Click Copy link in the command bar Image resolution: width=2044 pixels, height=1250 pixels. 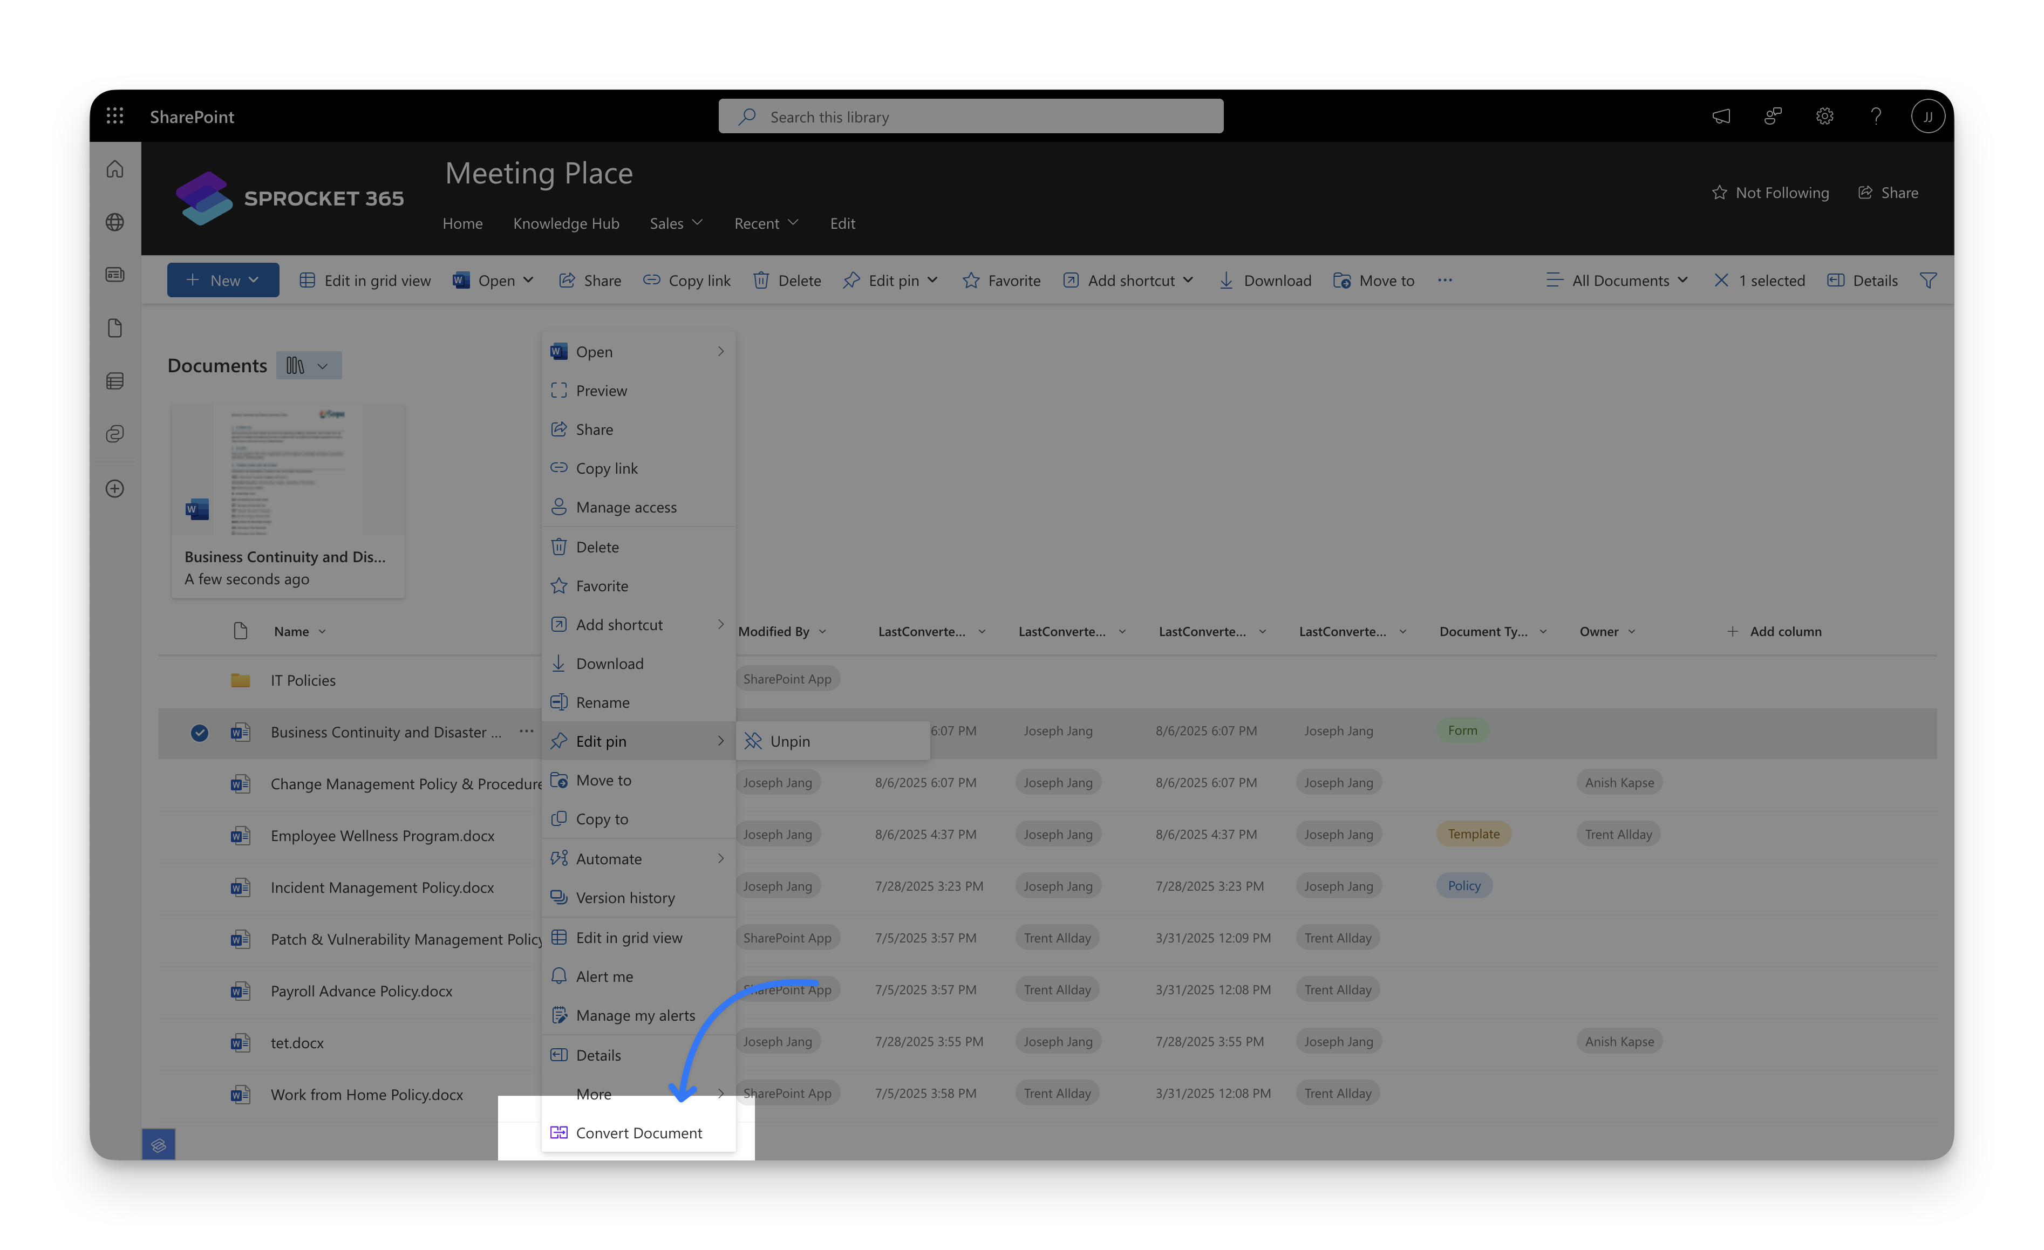tap(687, 281)
